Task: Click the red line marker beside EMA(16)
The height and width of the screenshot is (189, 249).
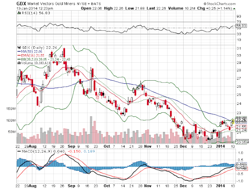Action: 19,55
